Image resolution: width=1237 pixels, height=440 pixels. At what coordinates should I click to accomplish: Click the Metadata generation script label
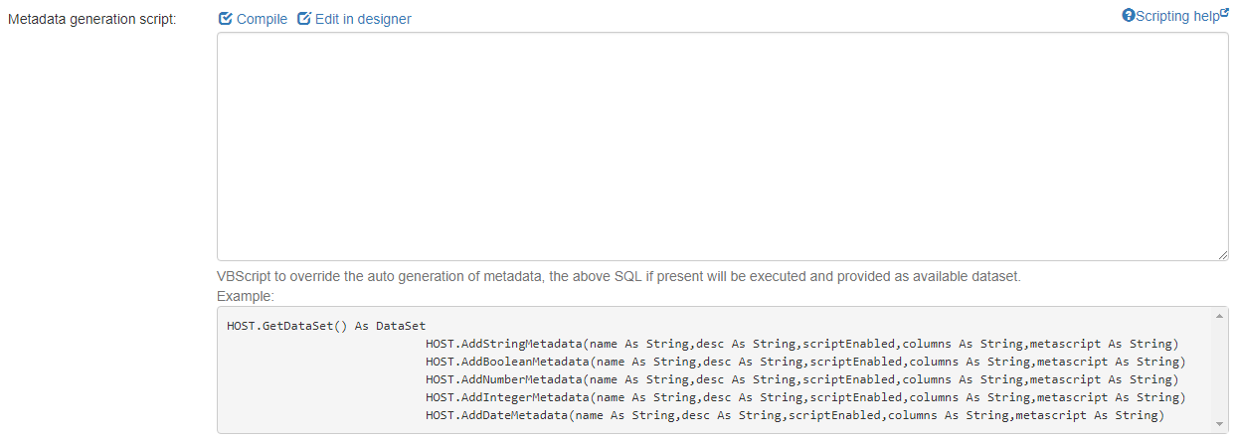pyautogui.click(x=91, y=20)
